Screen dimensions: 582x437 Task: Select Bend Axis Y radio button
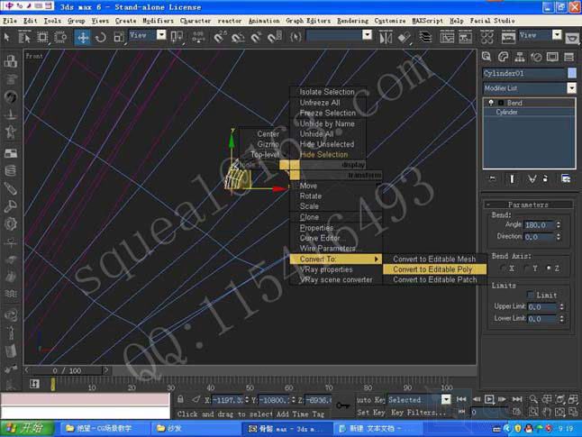(525, 269)
